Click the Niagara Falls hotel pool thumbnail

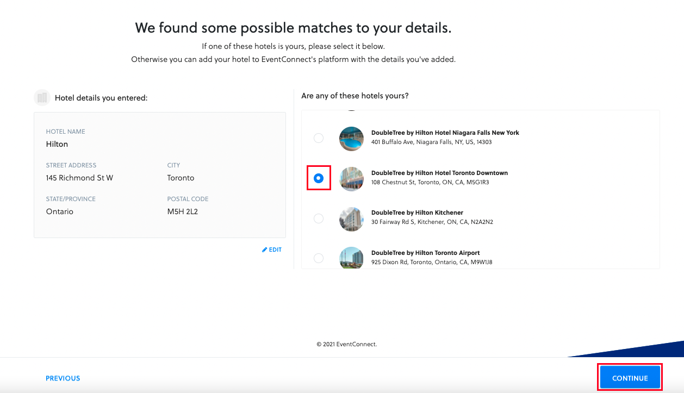click(351, 138)
